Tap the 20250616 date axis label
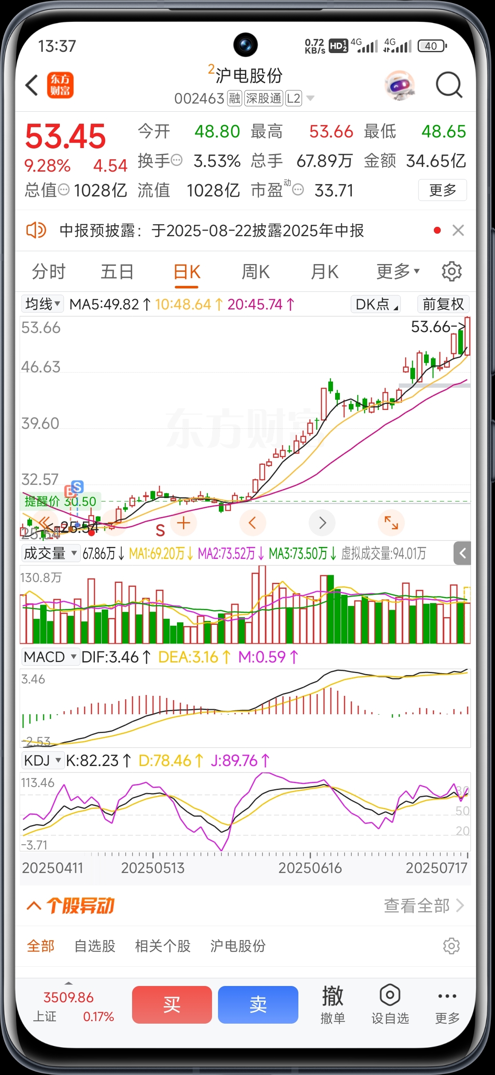Image resolution: width=495 pixels, height=1075 pixels. point(310,868)
